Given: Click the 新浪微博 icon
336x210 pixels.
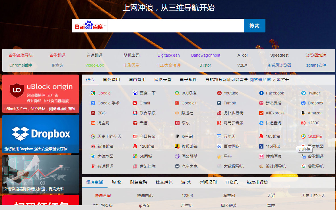Looking at the screenshot, I should click(261, 103).
